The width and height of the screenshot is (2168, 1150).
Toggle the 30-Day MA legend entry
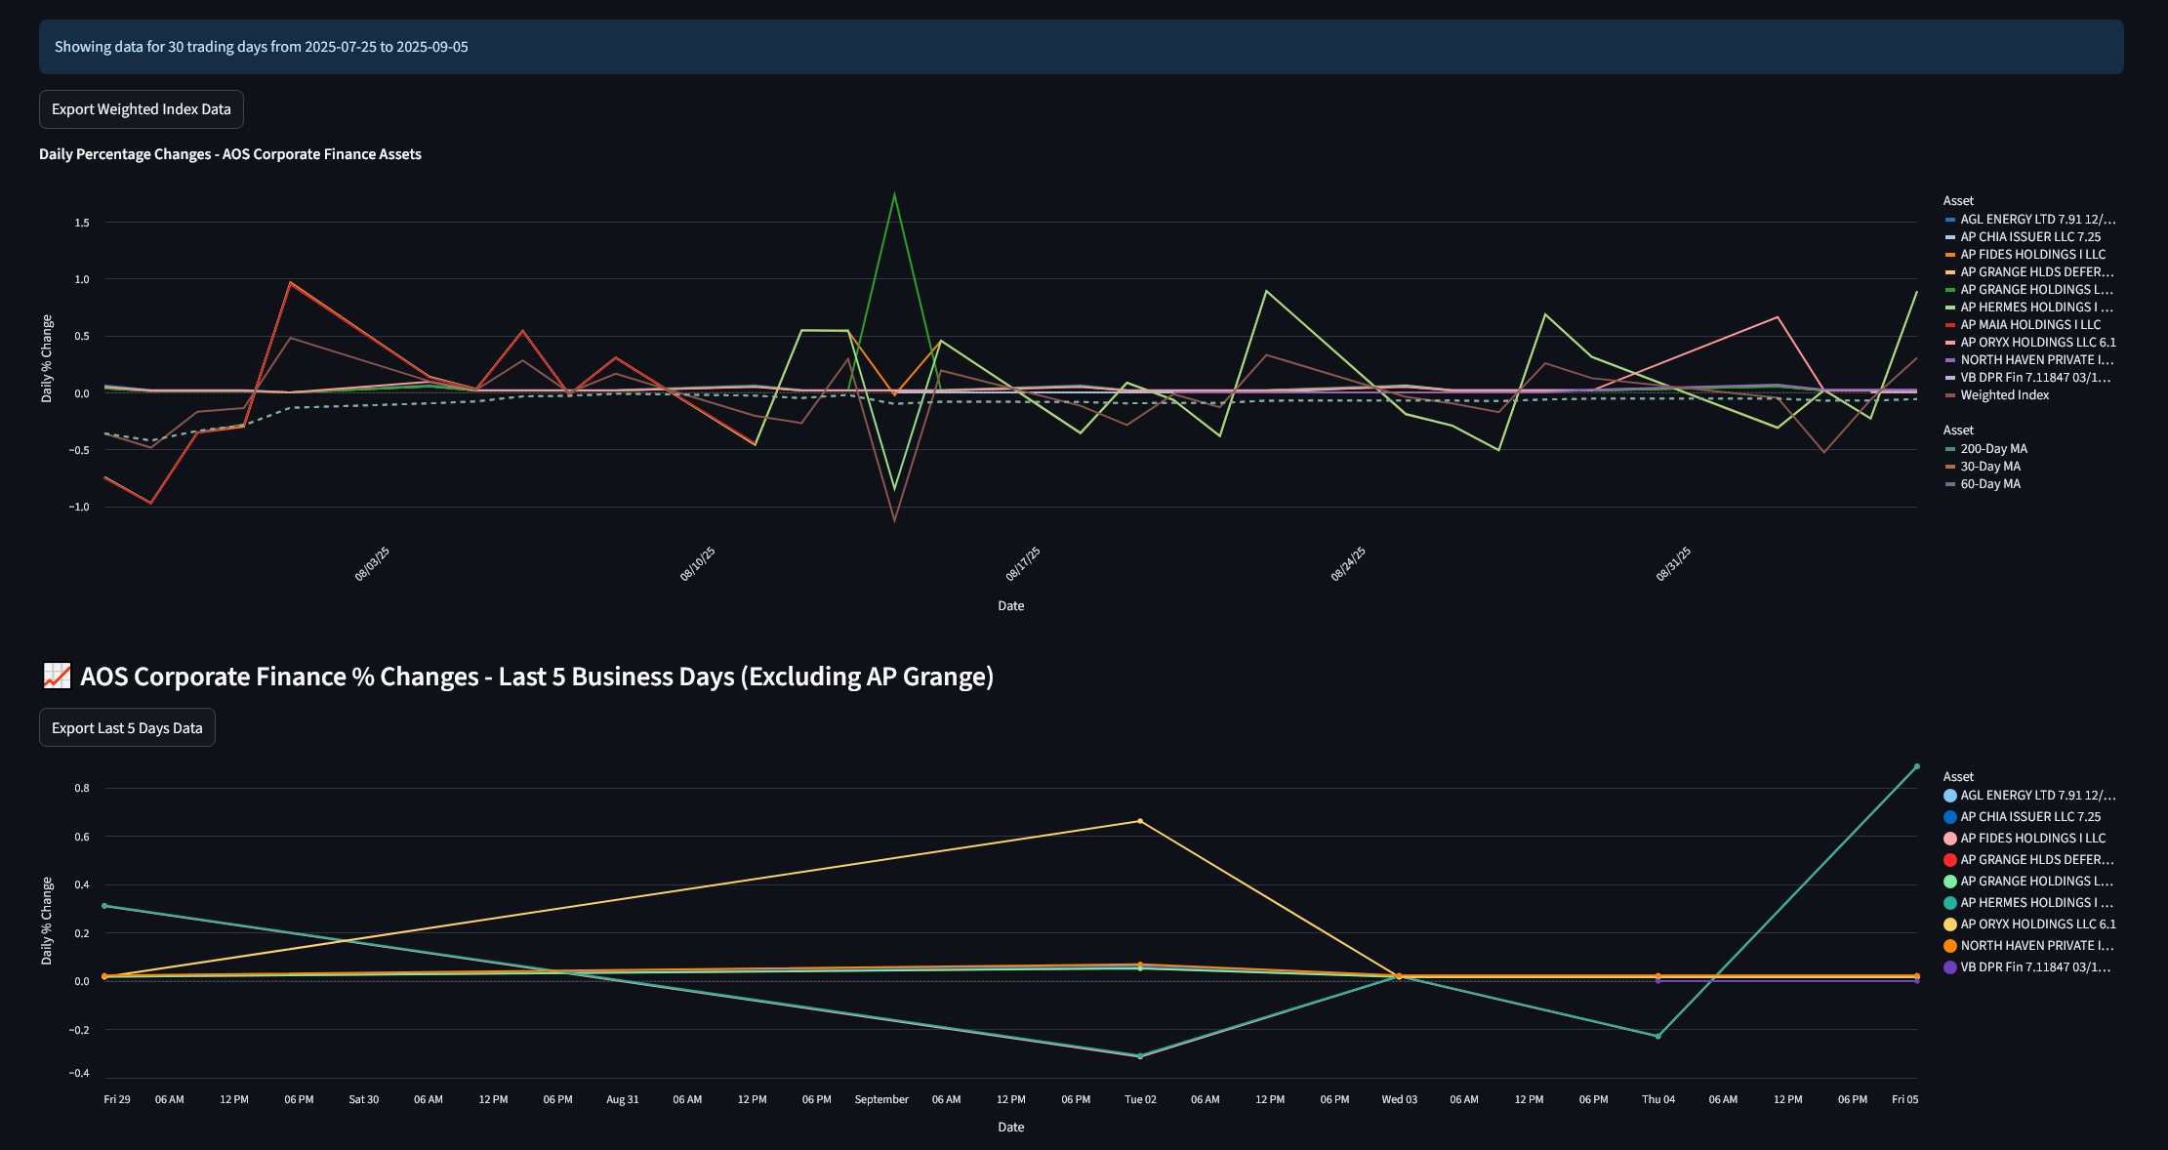click(1989, 467)
